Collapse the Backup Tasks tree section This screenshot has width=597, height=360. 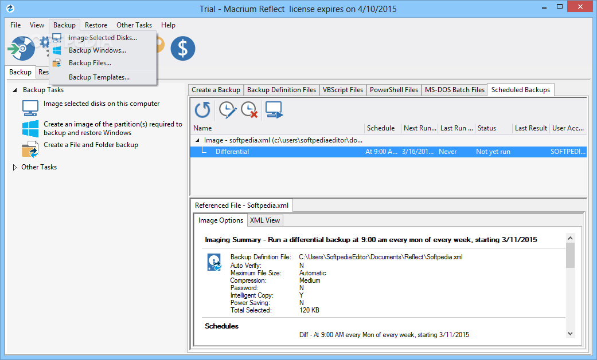pyautogui.click(x=15, y=90)
